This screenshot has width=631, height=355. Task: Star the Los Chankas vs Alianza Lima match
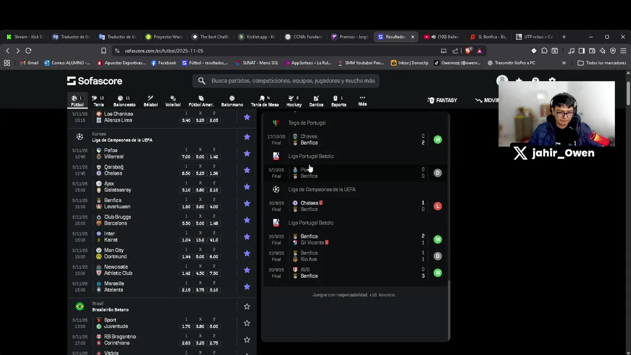click(x=247, y=117)
